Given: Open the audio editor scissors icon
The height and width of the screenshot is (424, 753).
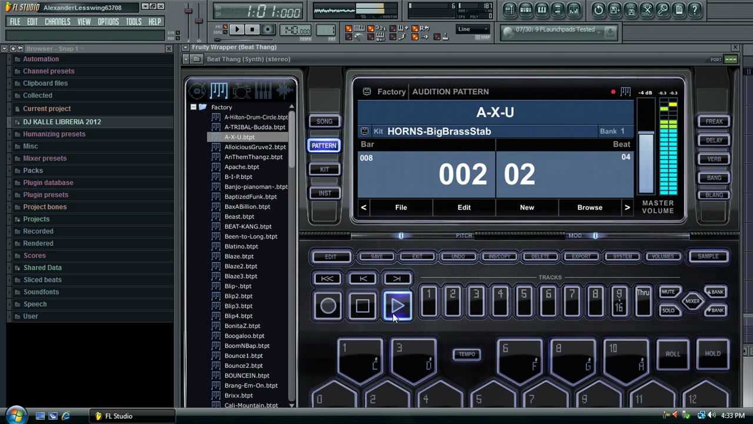Looking at the screenshot, I should coord(647,9).
